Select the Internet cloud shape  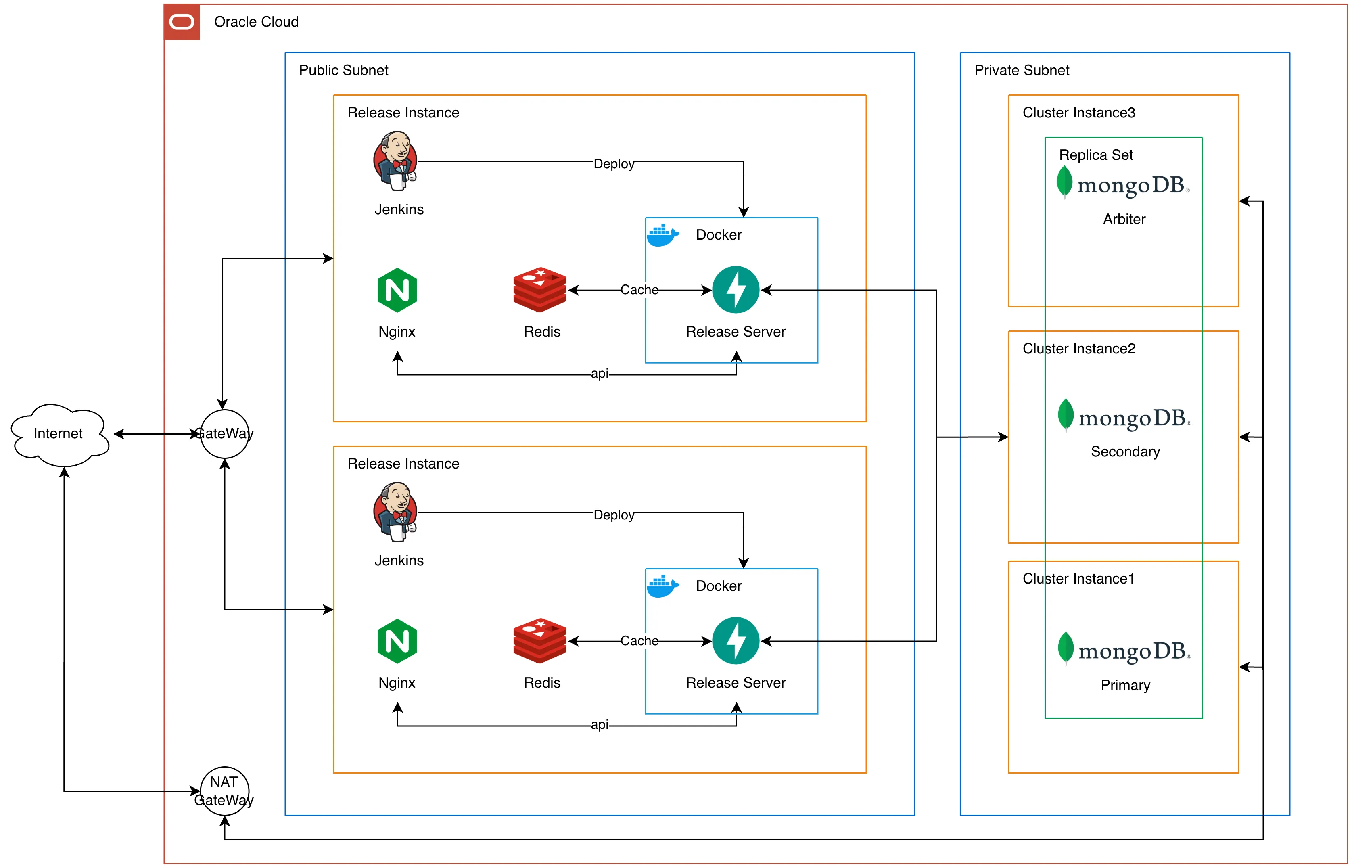click(x=59, y=434)
